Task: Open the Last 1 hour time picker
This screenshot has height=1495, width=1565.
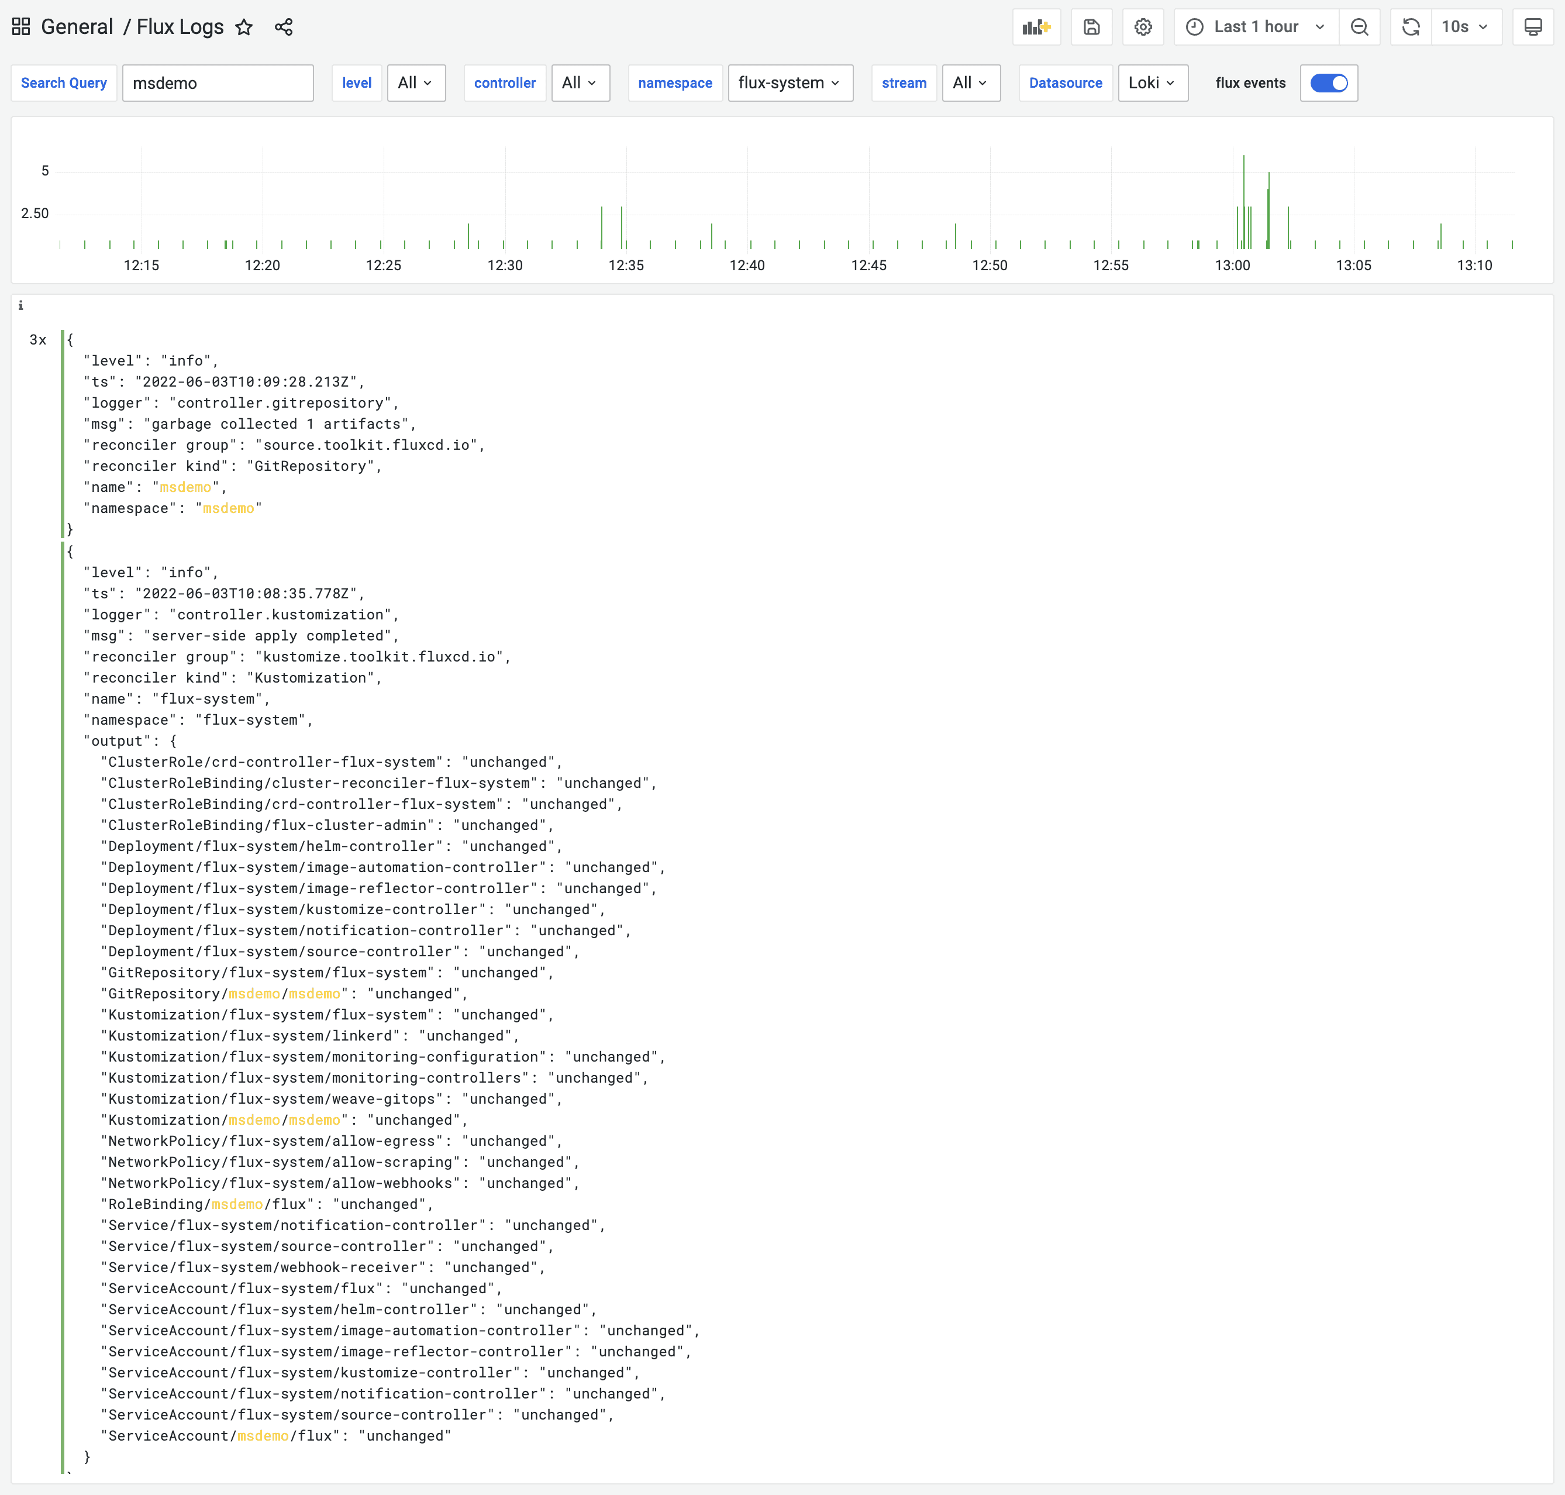Action: pos(1257,27)
